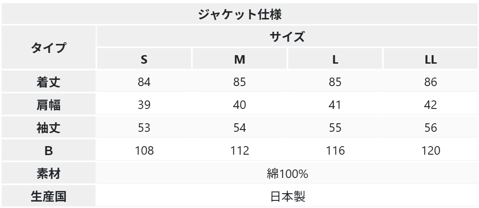The width and height of the screenshot is (479, 208).
Task: Click the 素材 row header
Action: click(x=49, y=174)
